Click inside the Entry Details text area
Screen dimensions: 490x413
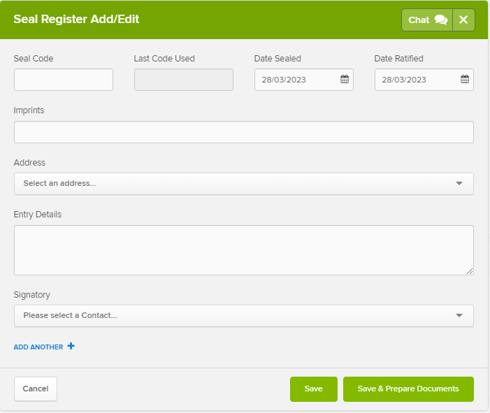(x=244, y=250)
